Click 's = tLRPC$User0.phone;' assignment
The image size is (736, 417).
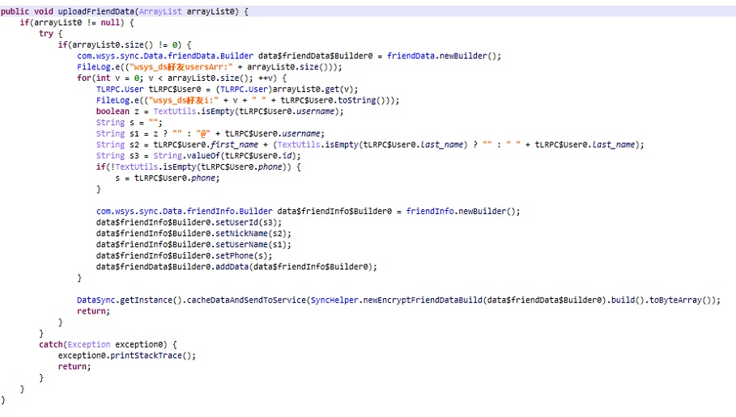(167, 178)
